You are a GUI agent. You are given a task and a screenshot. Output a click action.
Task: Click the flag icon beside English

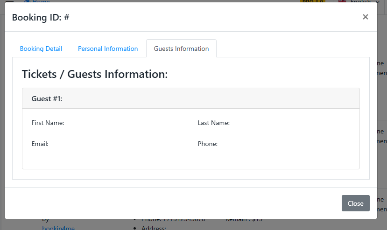[x=342, y=1]
